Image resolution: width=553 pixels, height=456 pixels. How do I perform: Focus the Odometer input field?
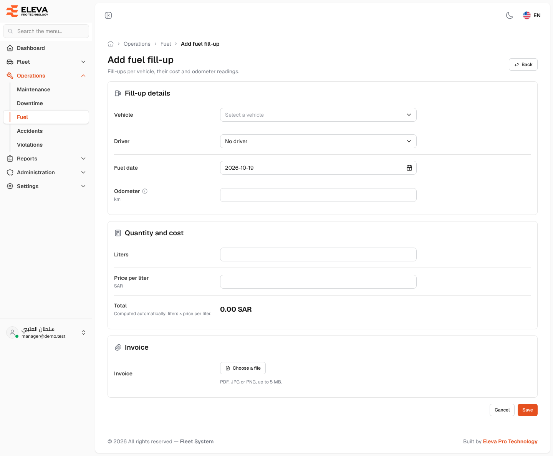[318, 195]
